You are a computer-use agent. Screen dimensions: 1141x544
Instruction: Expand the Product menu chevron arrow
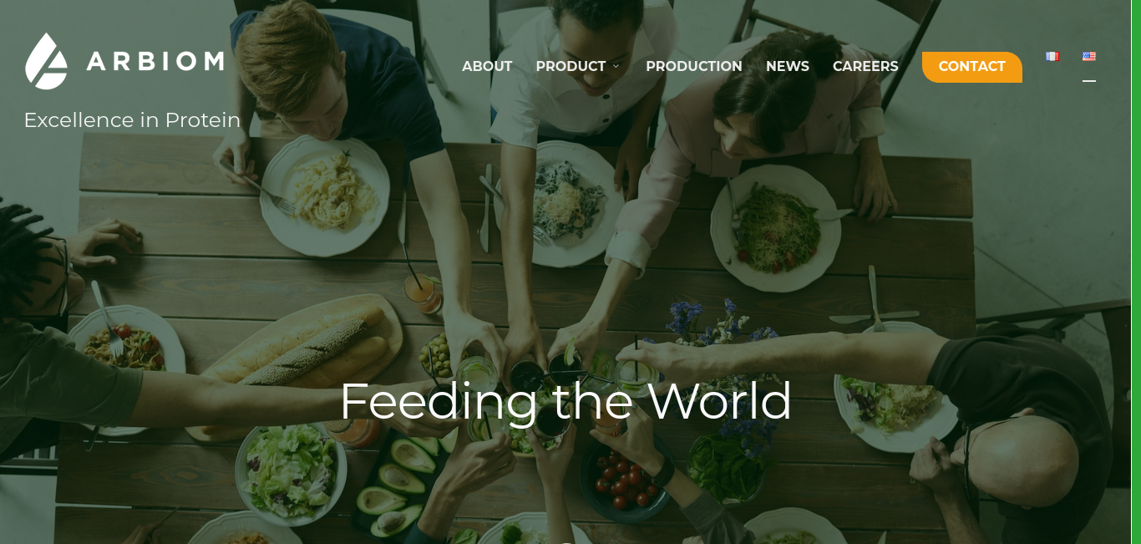tap(616, 66)
